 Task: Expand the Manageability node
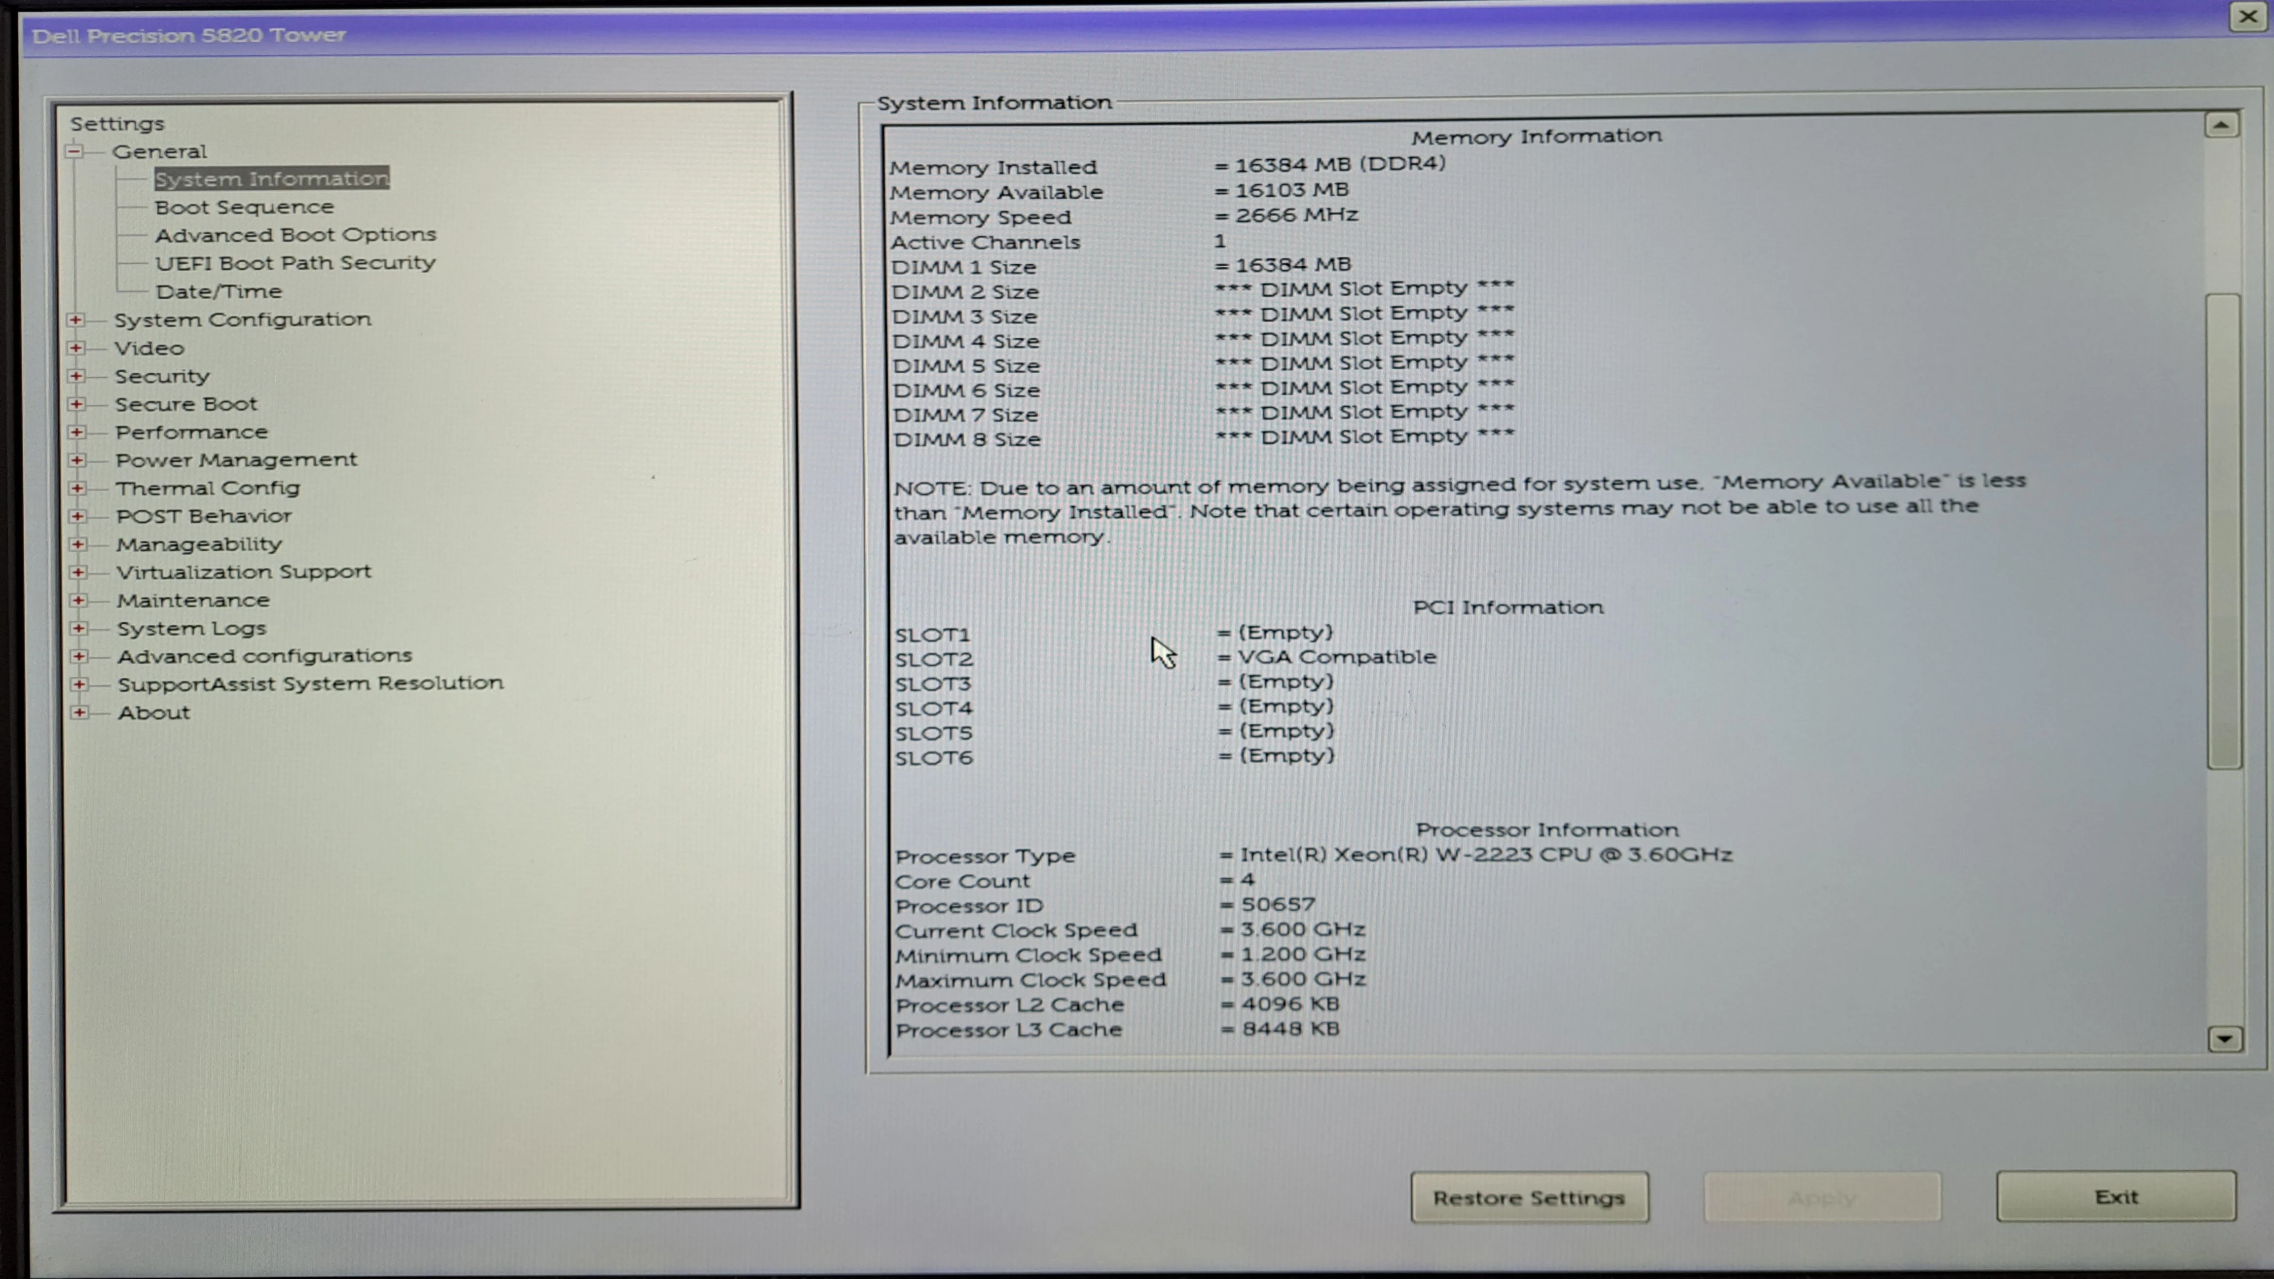pos(77,545)
